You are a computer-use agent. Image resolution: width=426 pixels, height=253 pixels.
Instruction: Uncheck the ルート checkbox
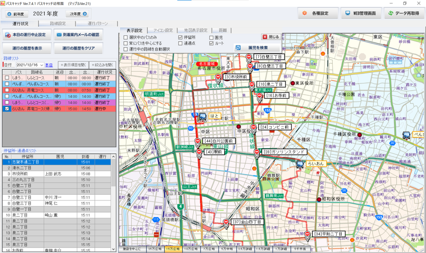[212, 44]
